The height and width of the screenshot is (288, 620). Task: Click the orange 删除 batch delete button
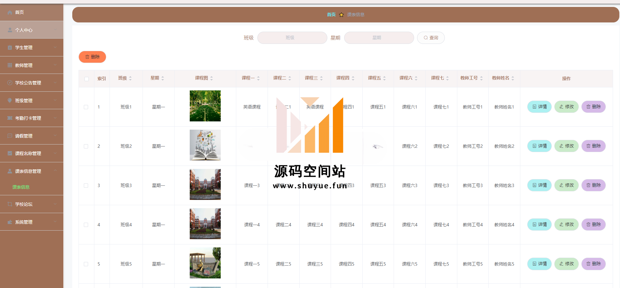click(x=92, y=57)
